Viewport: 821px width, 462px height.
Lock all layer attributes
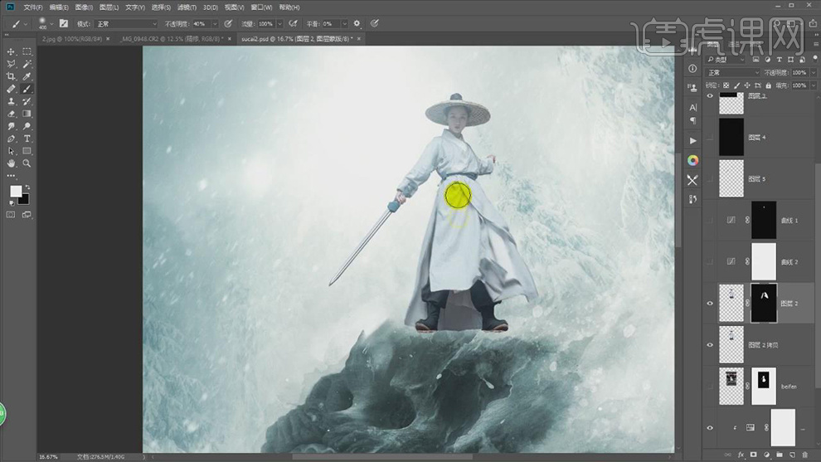point(768,85)
